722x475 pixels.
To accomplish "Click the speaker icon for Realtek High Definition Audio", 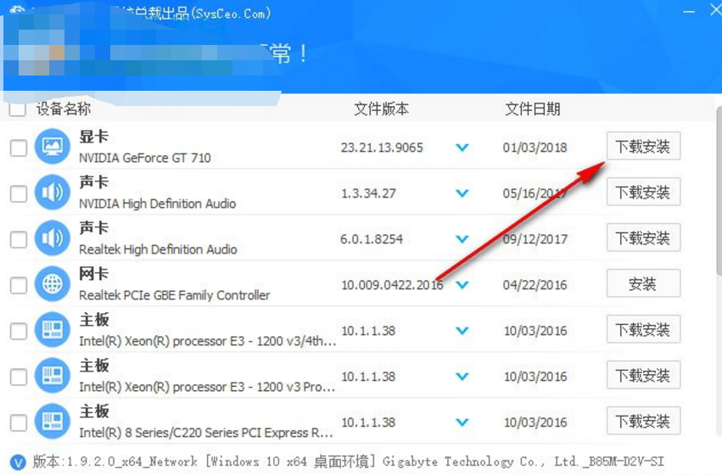I will point(53,238).
